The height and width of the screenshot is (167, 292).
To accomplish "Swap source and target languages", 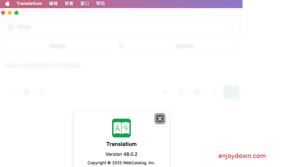I will point(121,46).
